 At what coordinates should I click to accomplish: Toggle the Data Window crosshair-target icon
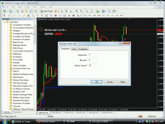[x=22, y=11]
